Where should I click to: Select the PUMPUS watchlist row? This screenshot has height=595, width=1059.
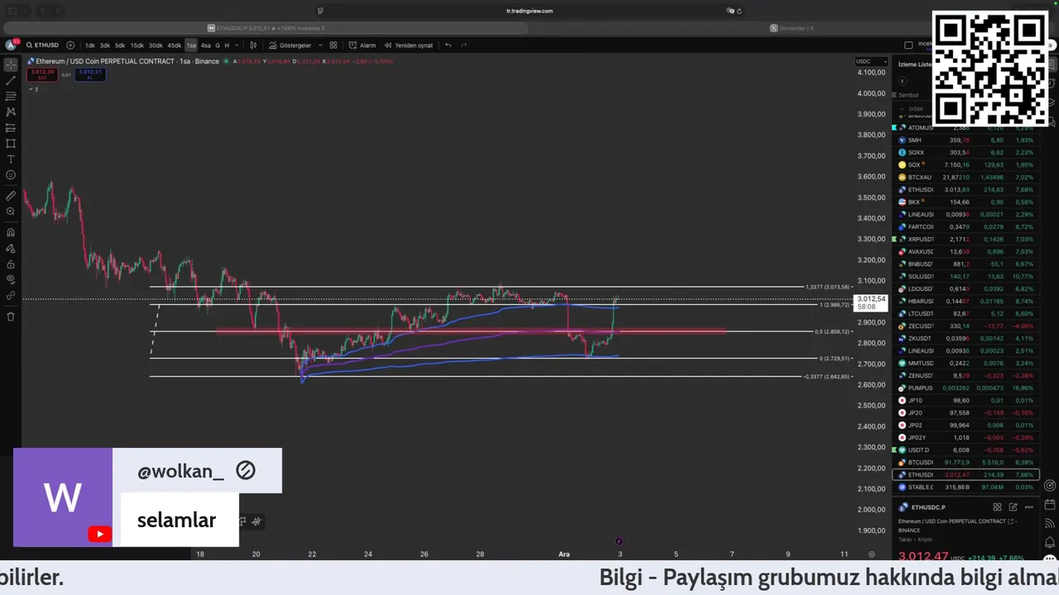[965, 388]
